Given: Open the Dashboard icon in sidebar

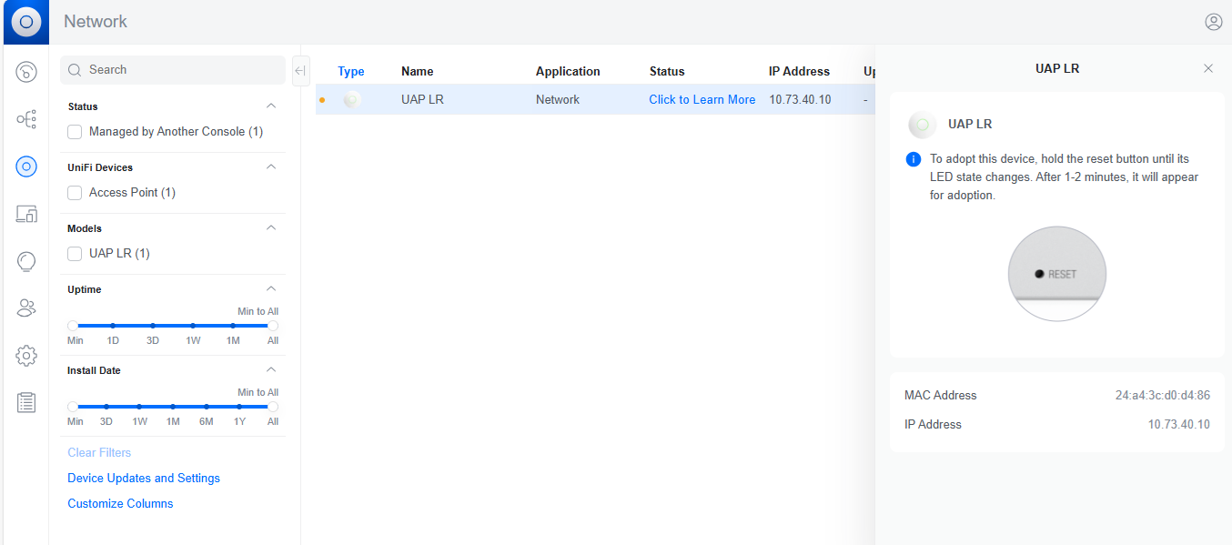Looking at the screenshot, I should coord(26,71).
